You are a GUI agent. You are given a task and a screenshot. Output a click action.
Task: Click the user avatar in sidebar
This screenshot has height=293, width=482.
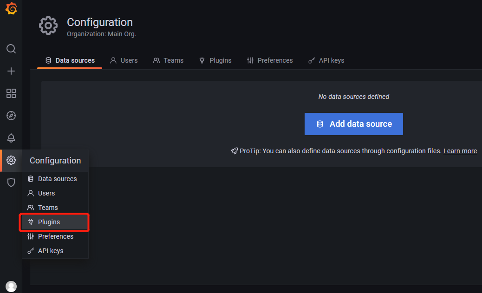11,286
